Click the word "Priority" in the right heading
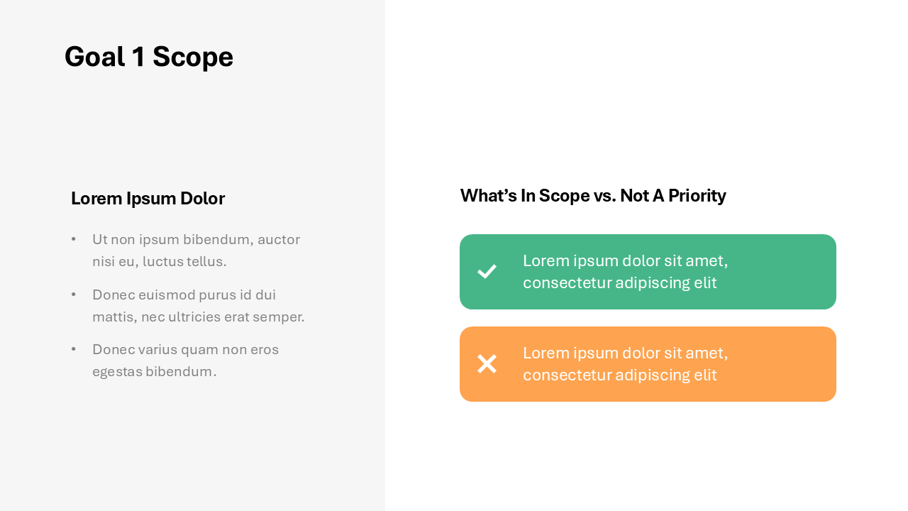 click(x=697, y=196)
